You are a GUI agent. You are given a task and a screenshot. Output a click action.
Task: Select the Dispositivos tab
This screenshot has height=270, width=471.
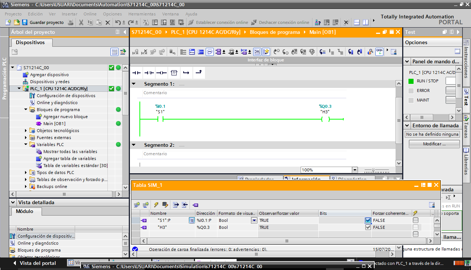(x=30, y=43)
